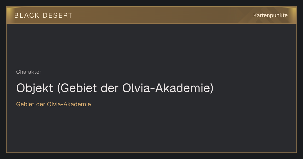This screenshot has width=303, height=159.
Task: Go to the Kartenpunkte section at top right
Action: tap(270, 15)
